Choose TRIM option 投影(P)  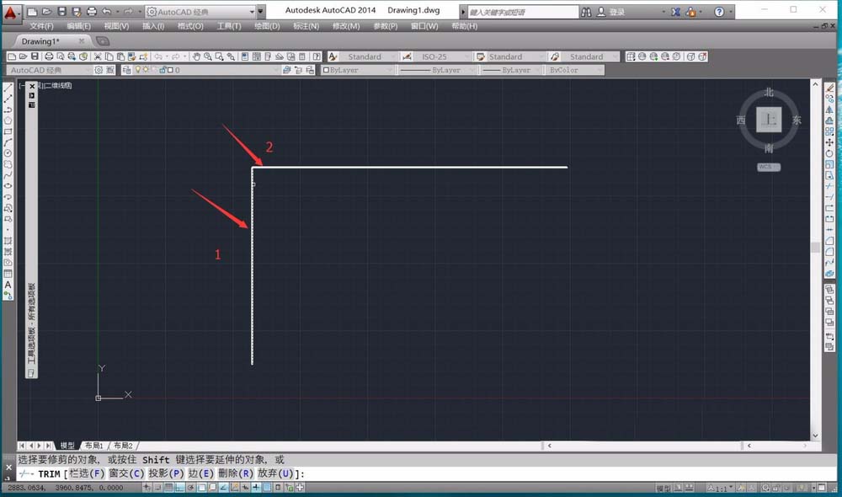pyautogui.click(x=166, y=473)
